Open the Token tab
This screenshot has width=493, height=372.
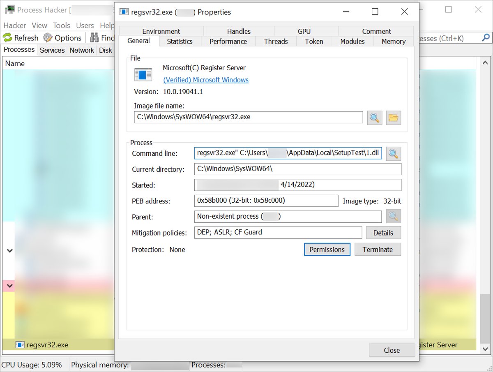(x=314, y=42)
